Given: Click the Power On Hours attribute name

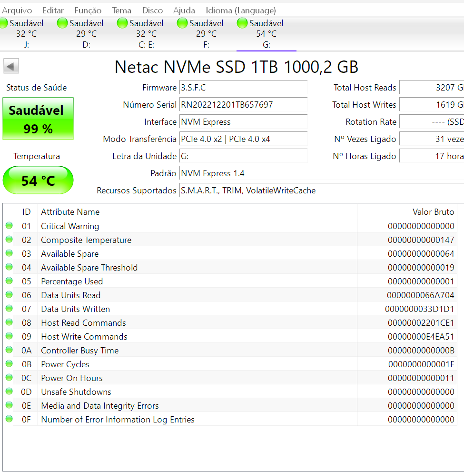Looking at the screenshot, I should 72,378.
